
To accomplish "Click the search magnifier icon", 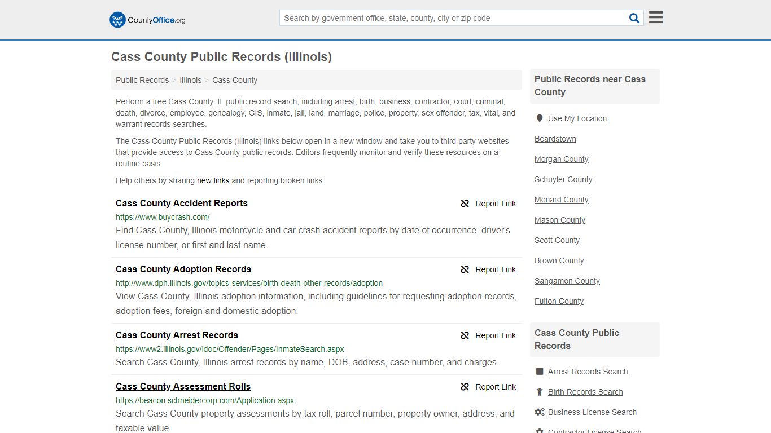I will tap(634, 18).
